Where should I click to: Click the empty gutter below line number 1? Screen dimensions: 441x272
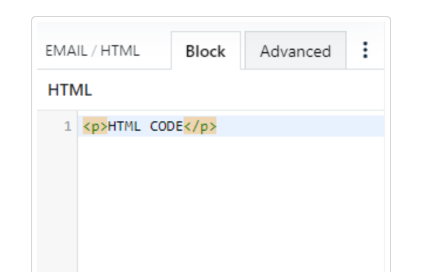click(57, 199)
